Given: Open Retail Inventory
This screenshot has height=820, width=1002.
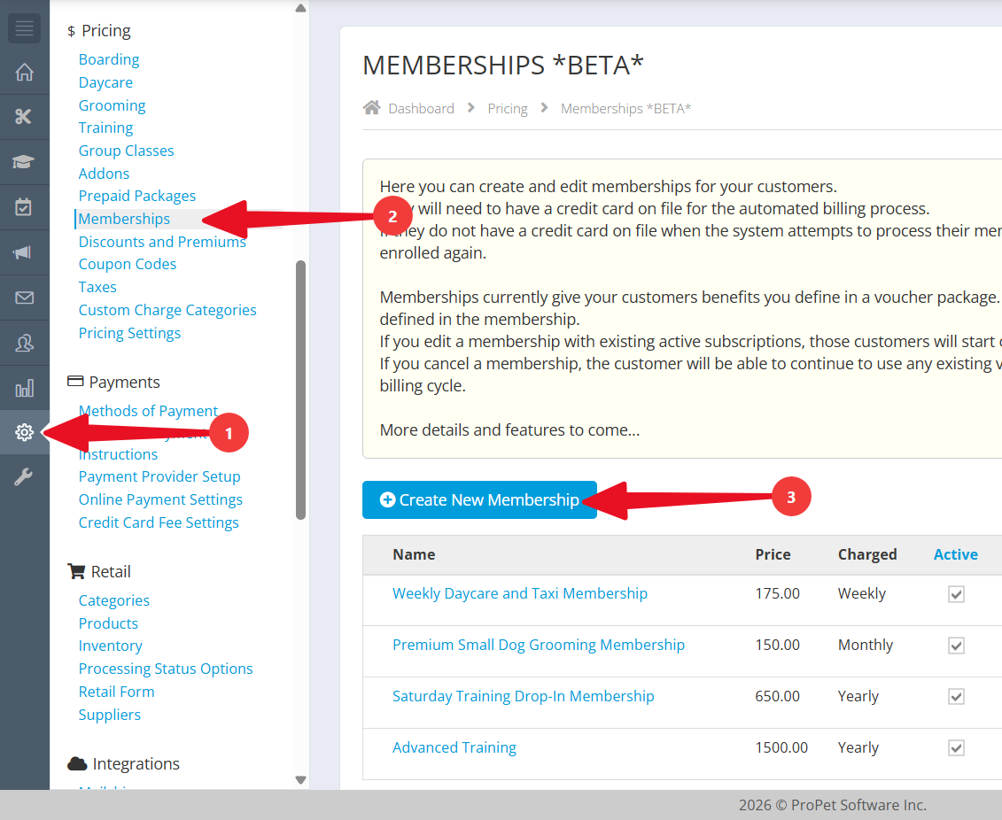Looking at the screenshot, I should point(110,646).
